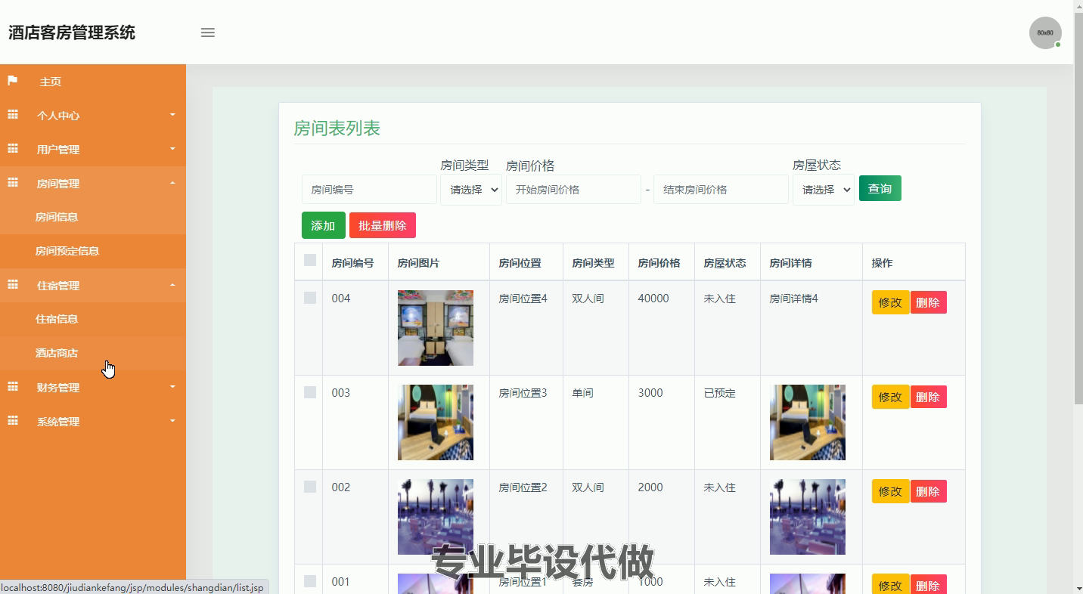Image resolution: width=1083 pixels, height=594 pixels.
Task: Toggle the hamburger sidebar menu icon
Action: click(x=208, y=32)
